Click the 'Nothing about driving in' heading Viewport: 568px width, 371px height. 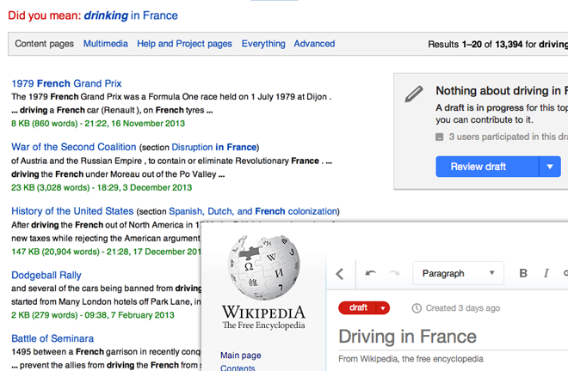coord(502,91)
